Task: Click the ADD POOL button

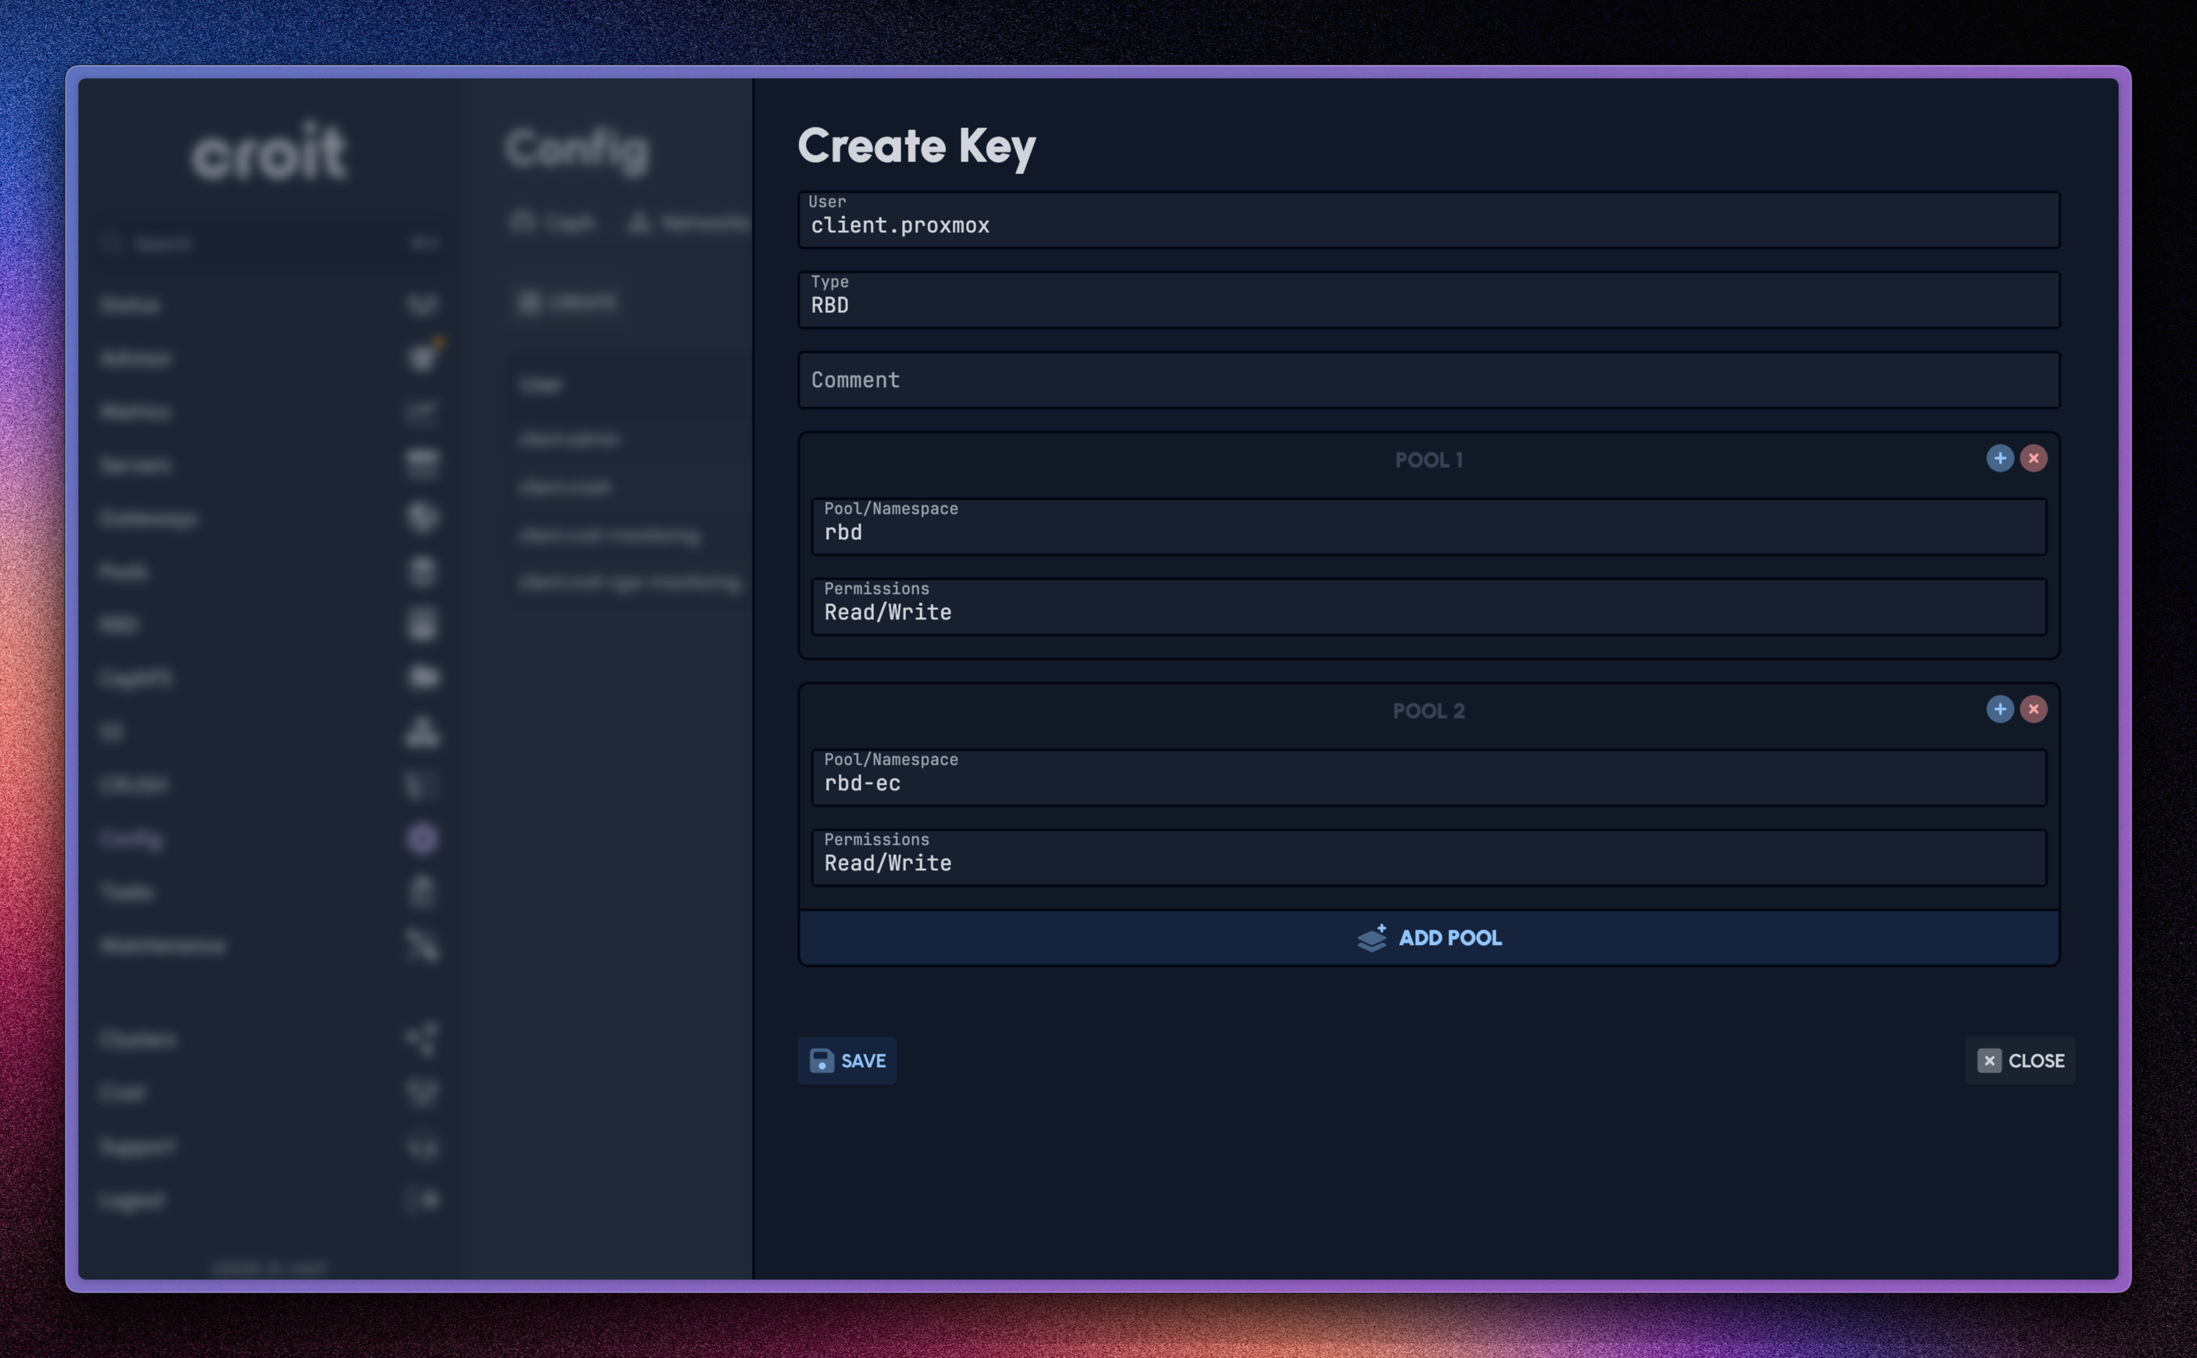Action: (x=1428, y=938)
